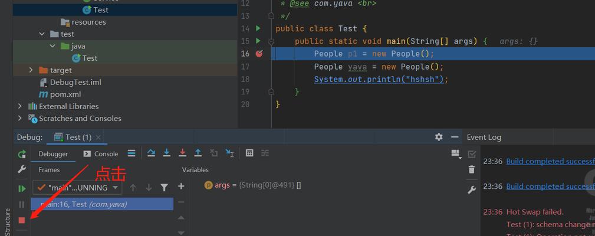Move watch down with triangle arrow
The width and height of the screenshot is (595, 236).
tap(181, 232)
